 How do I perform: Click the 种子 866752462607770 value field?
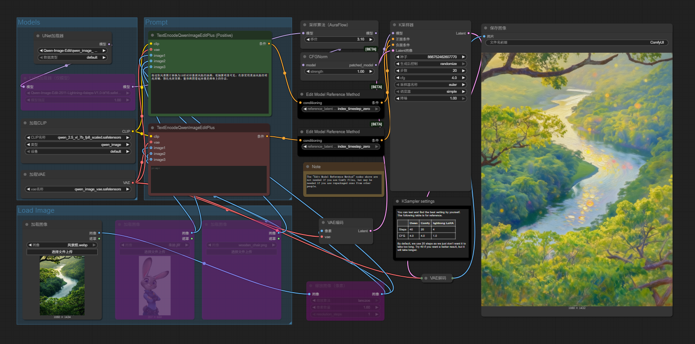click(x=431, y=57)
